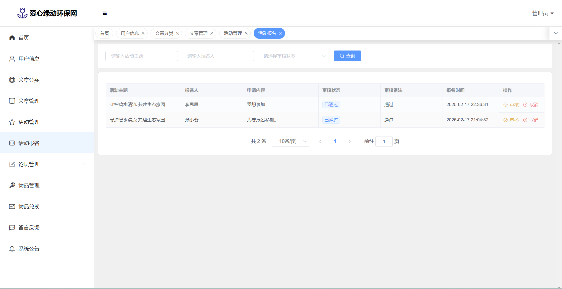This screenshot has width=562, height=289.
Task: Close the 活动报名 active tab
Action: [280, 33]
